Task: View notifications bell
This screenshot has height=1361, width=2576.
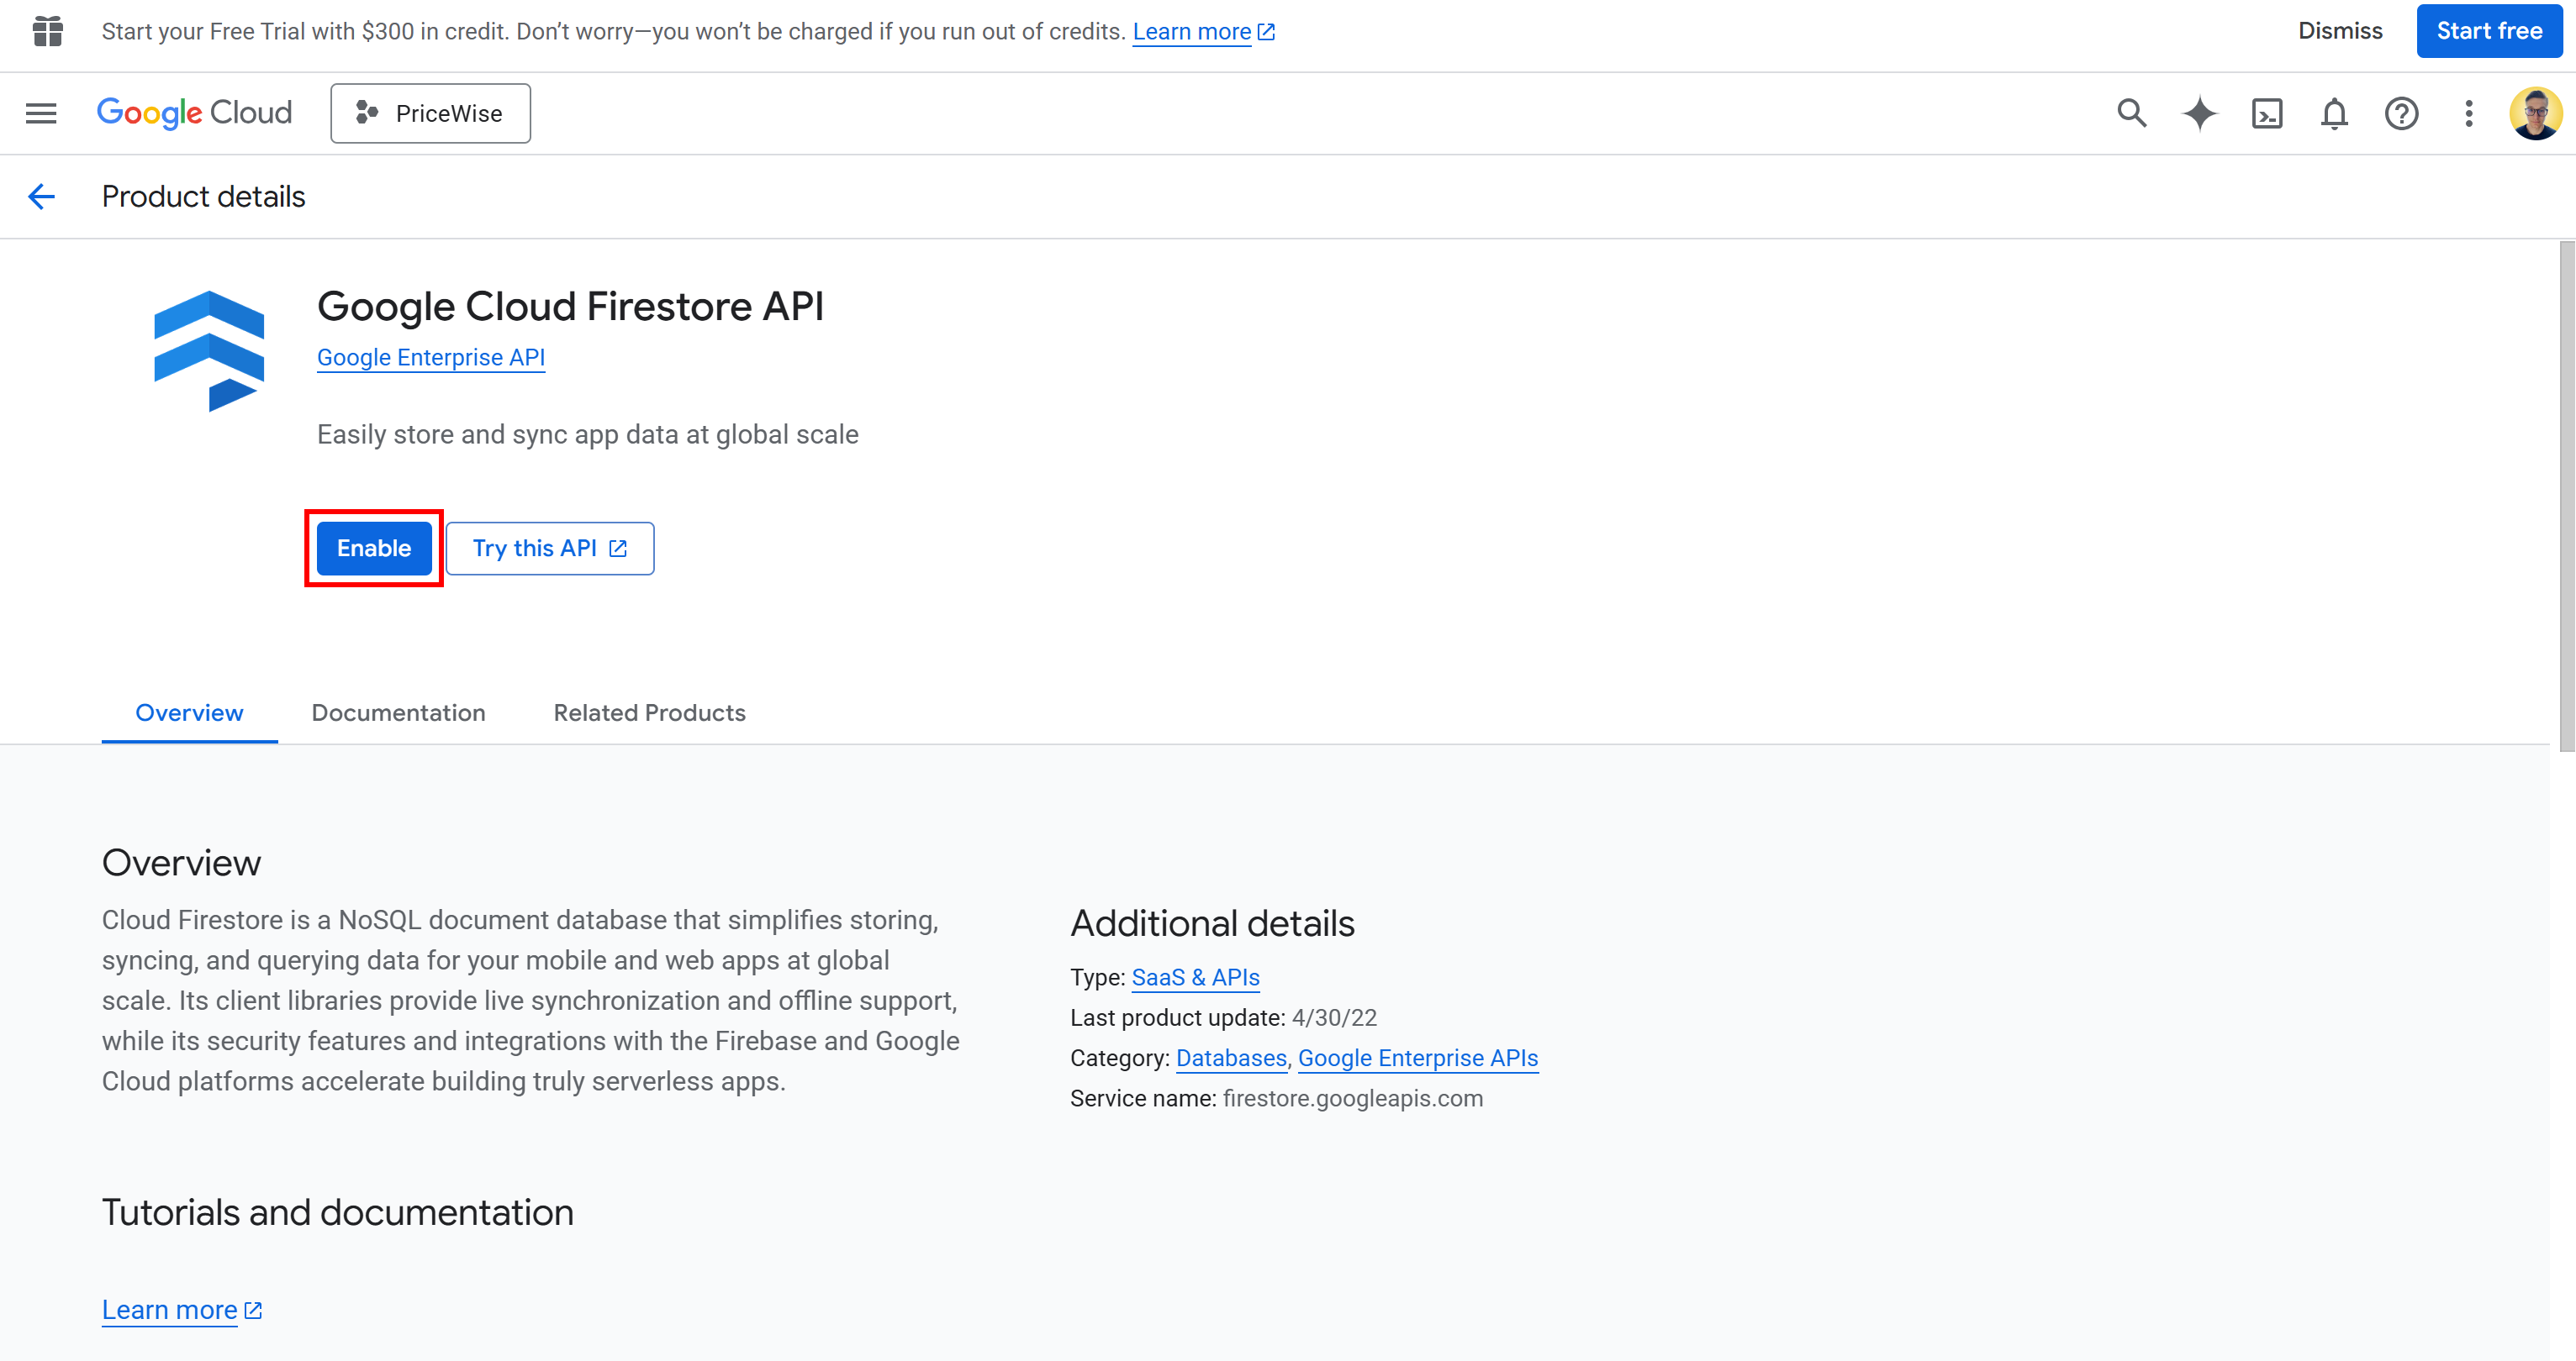Action: coord(2334,113)
